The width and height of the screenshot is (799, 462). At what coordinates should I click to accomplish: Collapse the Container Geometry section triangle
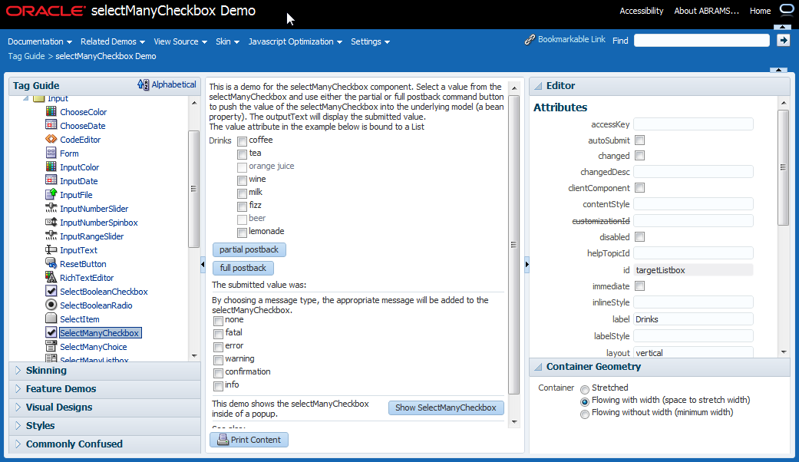pyautogui.click(x=538, y=367)
